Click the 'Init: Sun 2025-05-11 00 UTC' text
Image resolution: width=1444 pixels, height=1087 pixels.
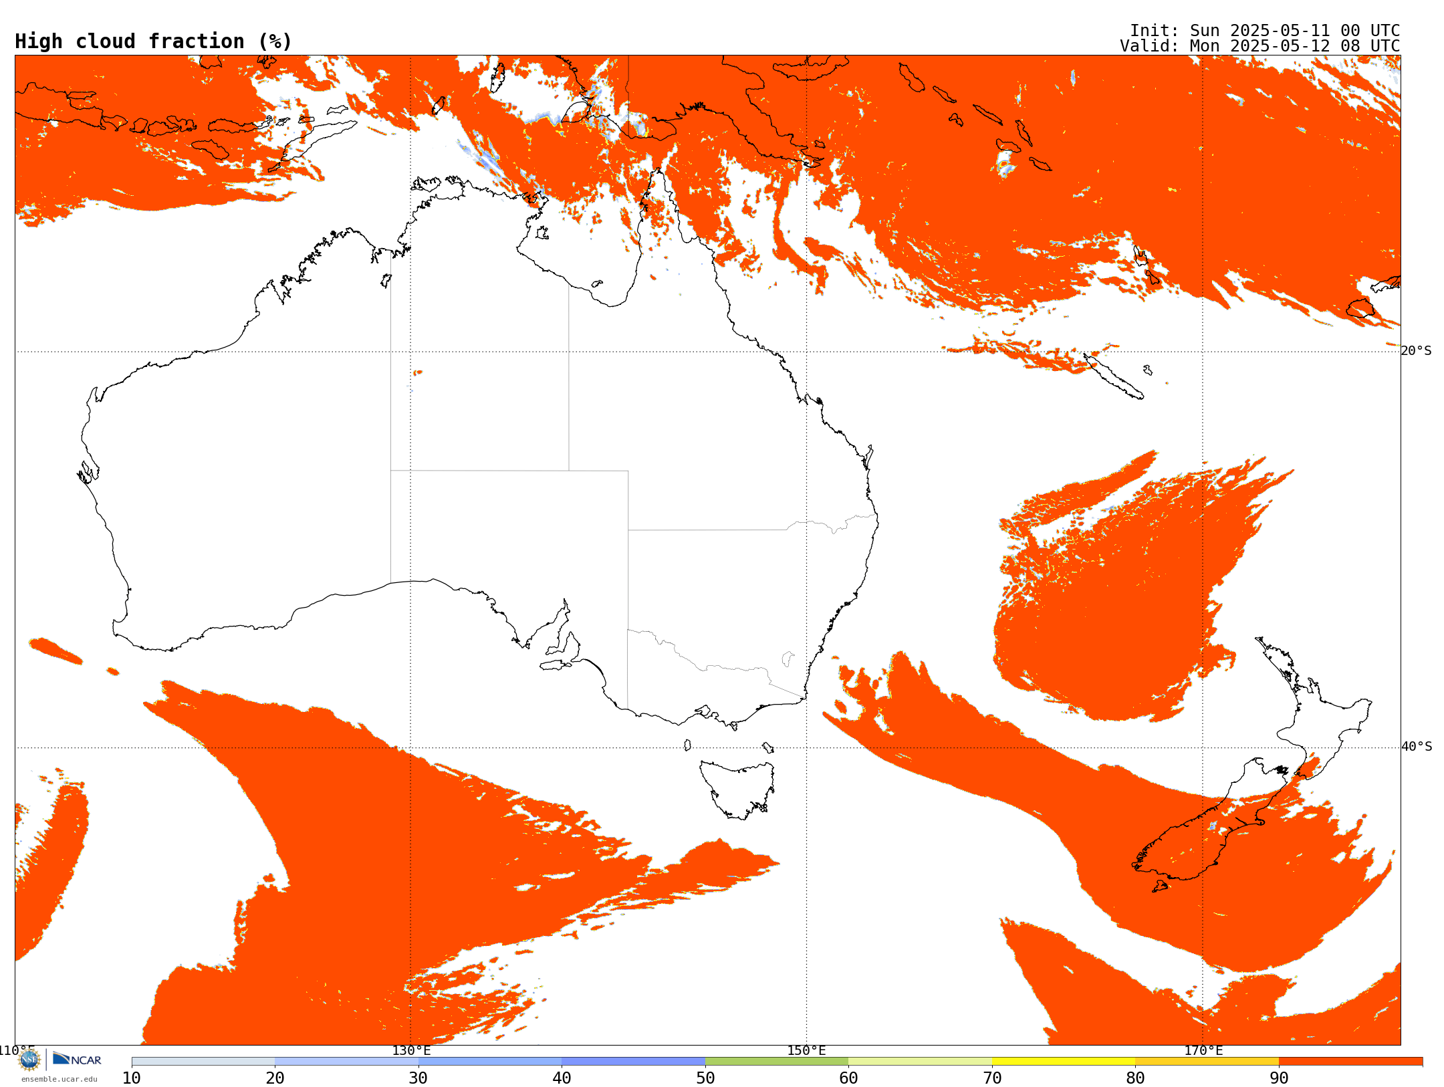pos(1265,31)
